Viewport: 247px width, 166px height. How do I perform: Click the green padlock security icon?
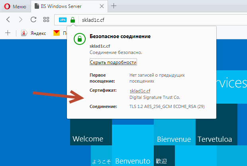coord(73,20)
